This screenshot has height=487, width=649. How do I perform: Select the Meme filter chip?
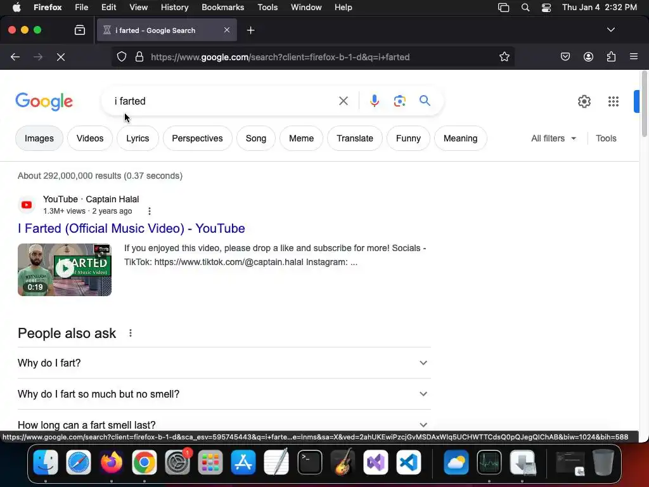coord(301,138)
